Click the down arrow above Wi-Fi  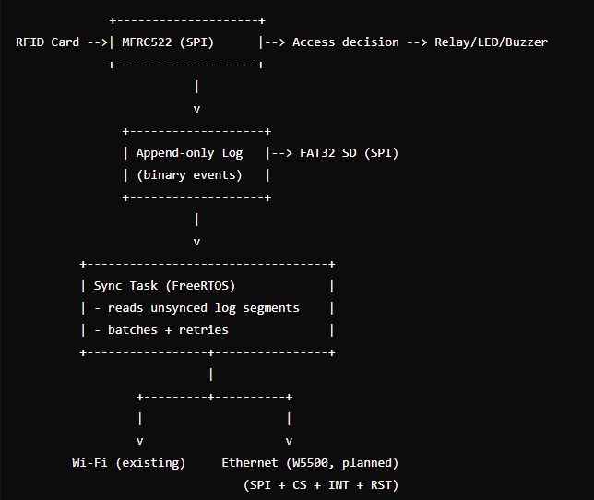click(139, 441)
